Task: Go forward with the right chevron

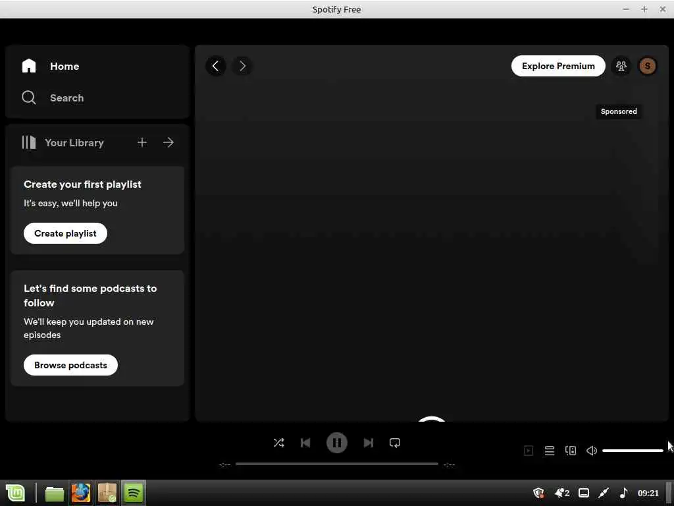Action: coord(242,66)
